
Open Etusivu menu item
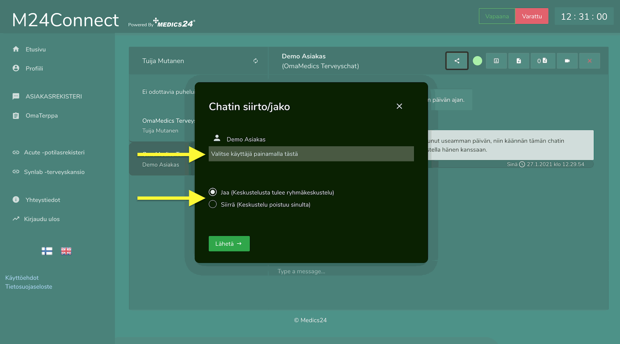[x=36, y=49]
